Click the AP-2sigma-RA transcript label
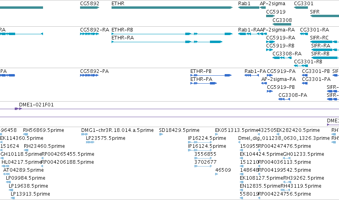The width and height of the screenshot is (339, 200). pos(277,30)
